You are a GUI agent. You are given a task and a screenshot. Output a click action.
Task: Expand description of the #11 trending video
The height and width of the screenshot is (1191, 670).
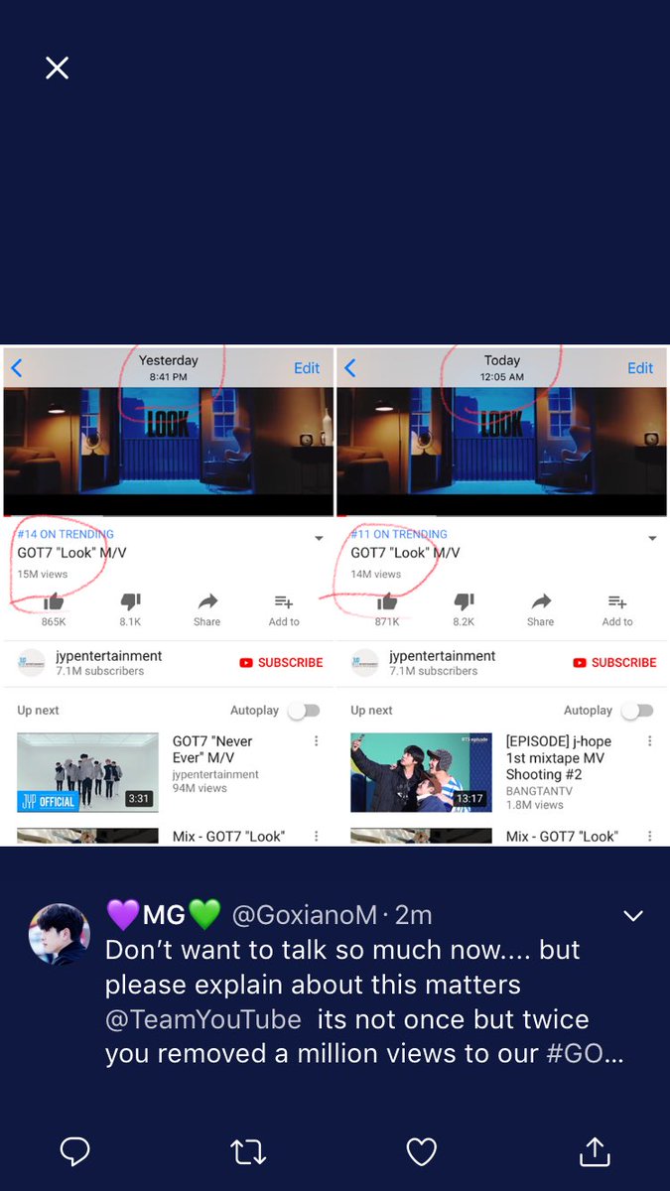[652, 539]
